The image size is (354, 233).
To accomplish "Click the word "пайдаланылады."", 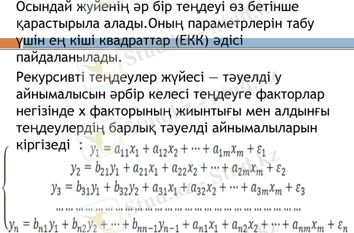I will click(69, 57).
